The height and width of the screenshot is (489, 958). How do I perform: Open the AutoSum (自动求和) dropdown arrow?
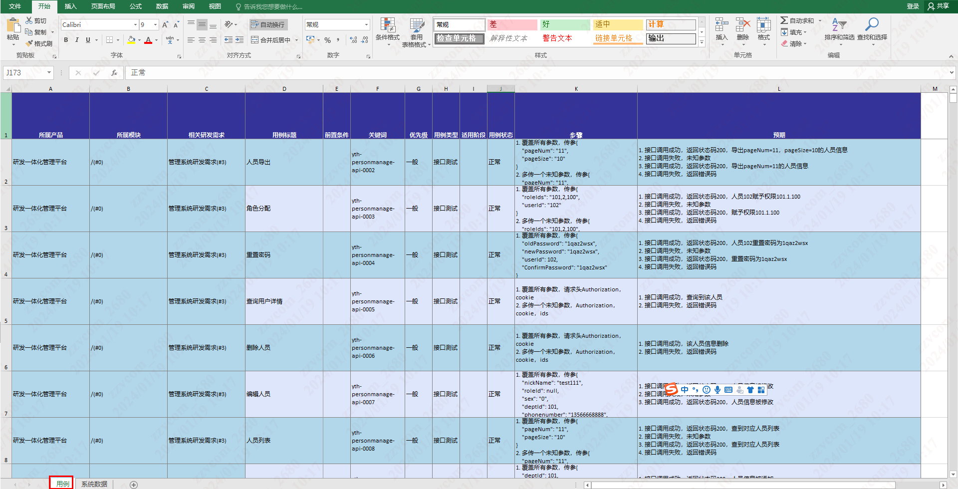[x=819, y=20]
